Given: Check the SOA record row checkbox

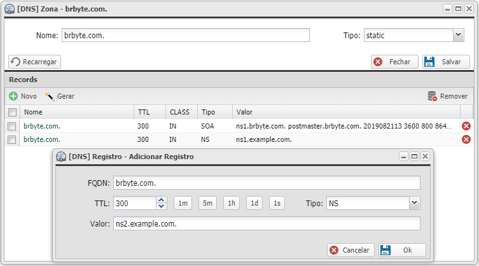Looking at the screenshot, I should 11,126.
